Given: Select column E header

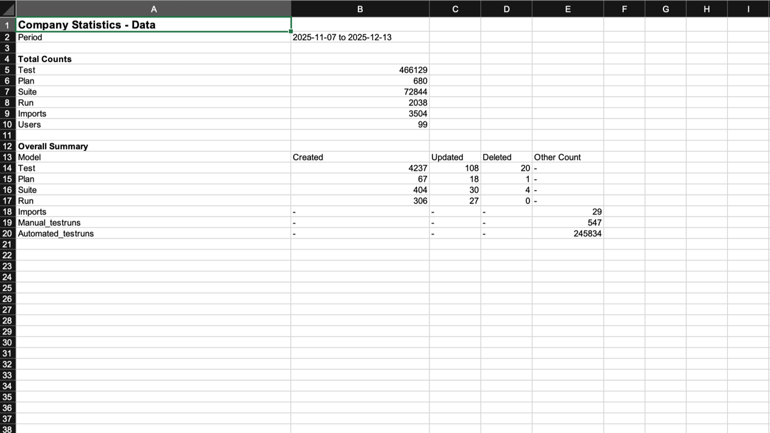Looking at the screenshot, I should point(567,9).
